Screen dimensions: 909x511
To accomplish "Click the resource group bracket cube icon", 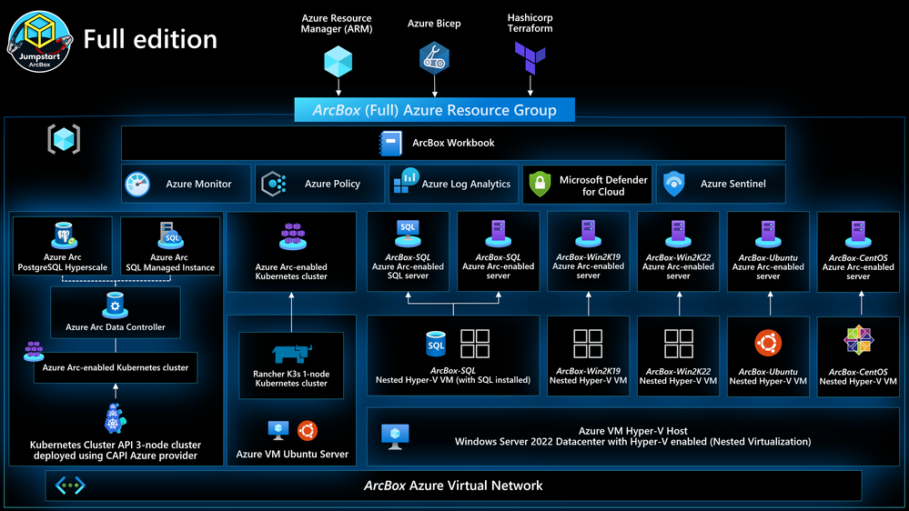I will point(64,139).
